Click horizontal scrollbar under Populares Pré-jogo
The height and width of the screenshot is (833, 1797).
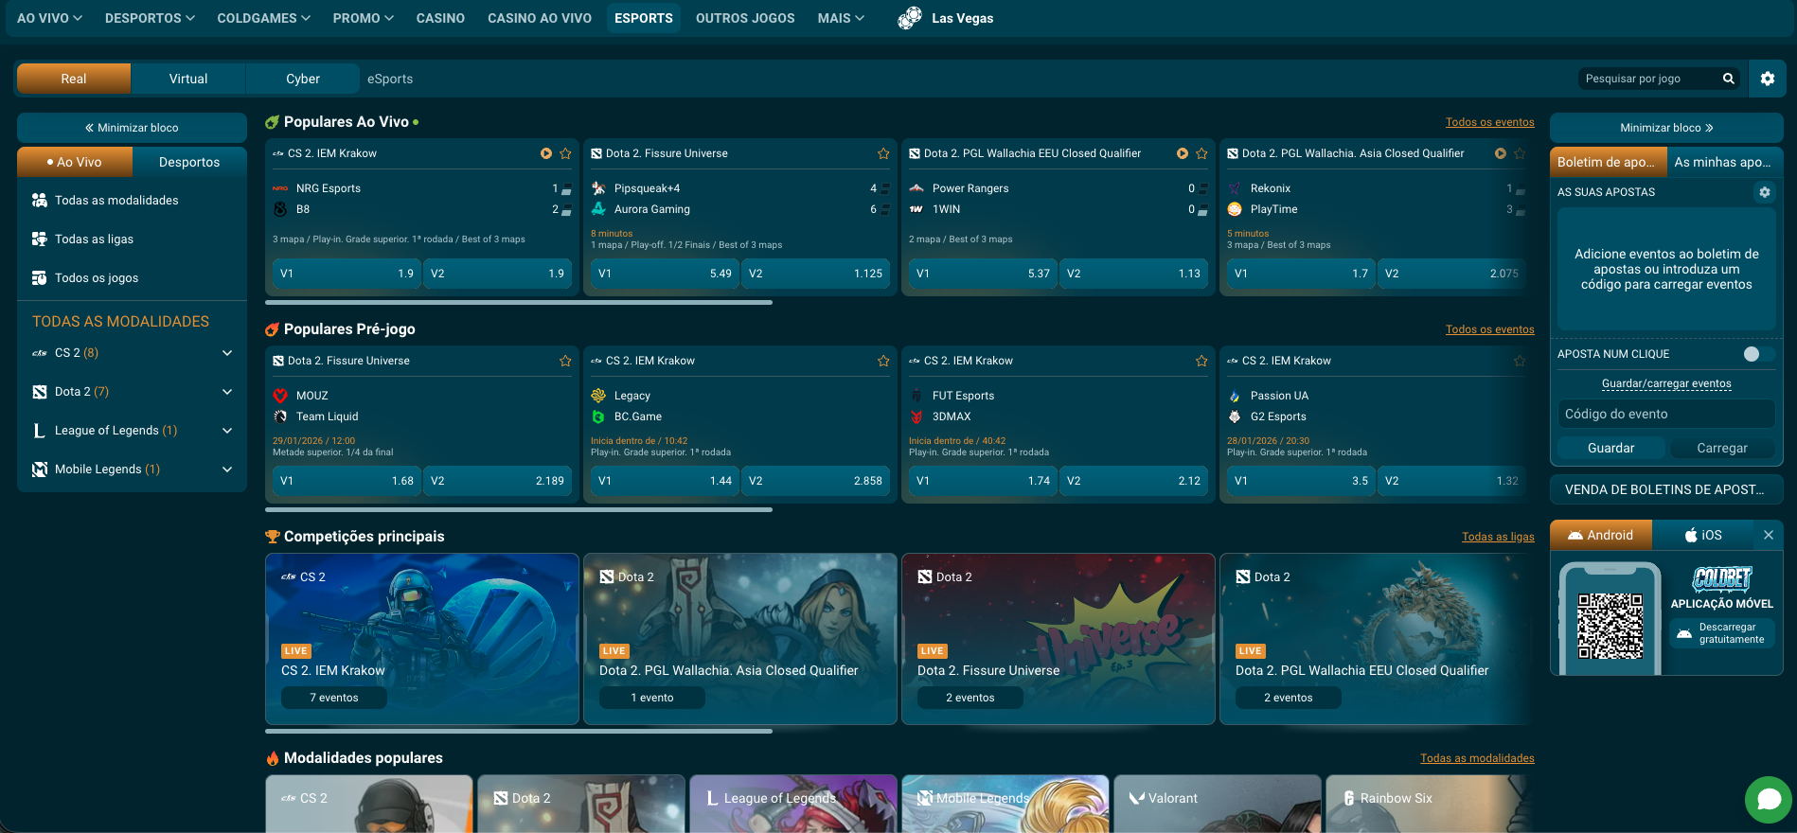tap(519, 510)
